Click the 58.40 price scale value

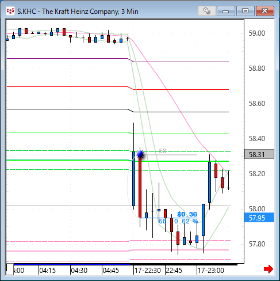(257, 138)
